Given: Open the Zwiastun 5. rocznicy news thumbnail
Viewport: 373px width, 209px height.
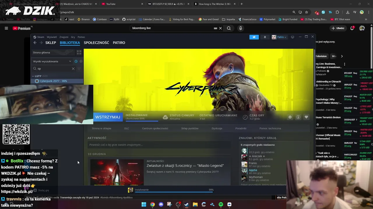Looking at the screenshot, I should pyautogui.click(x=117, y=172).
